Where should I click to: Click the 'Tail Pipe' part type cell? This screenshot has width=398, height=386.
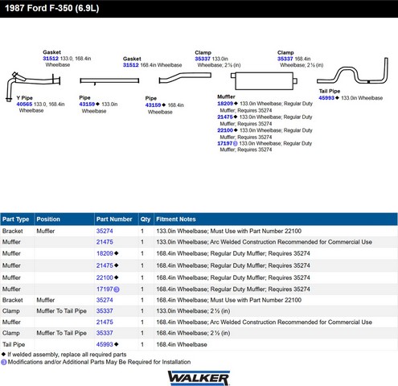click(x=14, y=344)
